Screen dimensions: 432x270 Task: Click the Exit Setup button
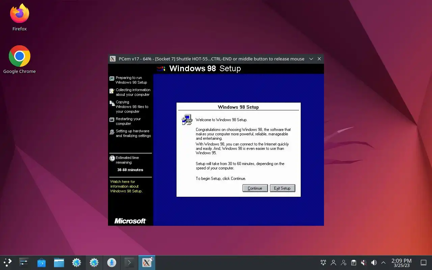[x=282, y=188]
